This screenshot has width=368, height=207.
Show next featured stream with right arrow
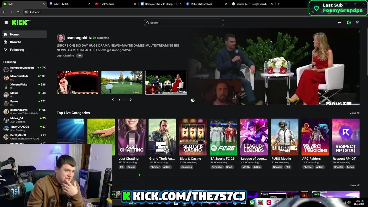click(x=131, y=100)
